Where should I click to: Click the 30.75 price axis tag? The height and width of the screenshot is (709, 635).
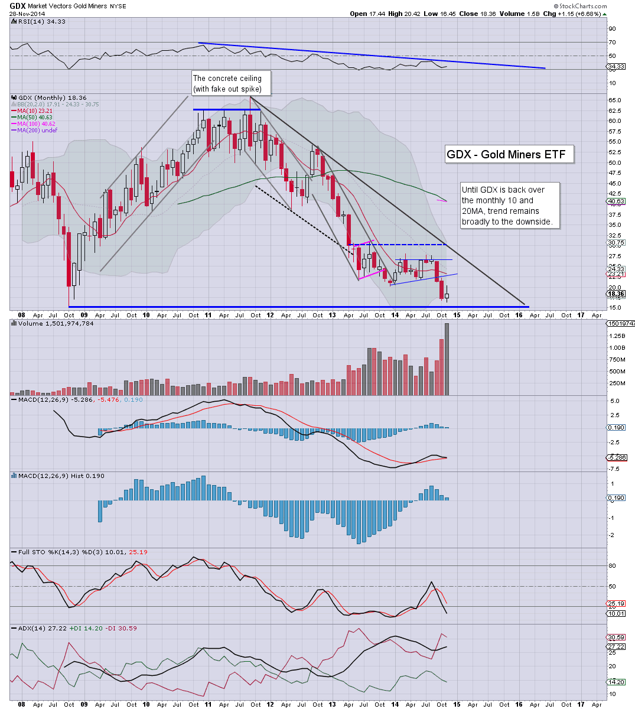pos(616,242)
